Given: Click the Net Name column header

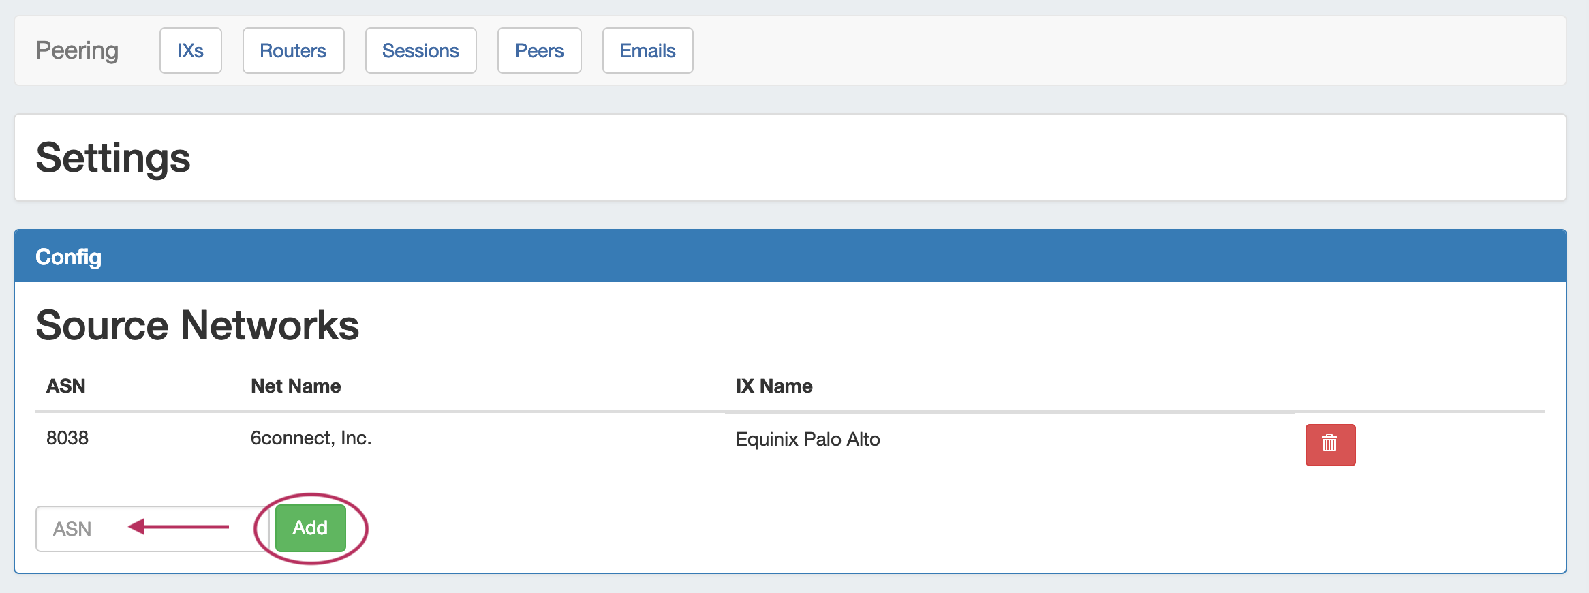Looking at the screenshot, I should tap(295, 386).
